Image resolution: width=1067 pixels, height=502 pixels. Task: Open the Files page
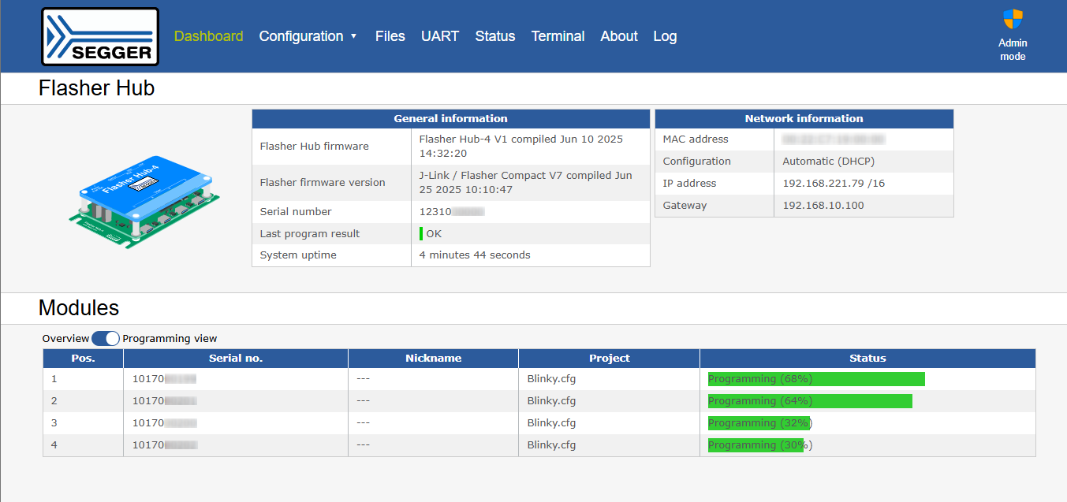tap(390, 36)
